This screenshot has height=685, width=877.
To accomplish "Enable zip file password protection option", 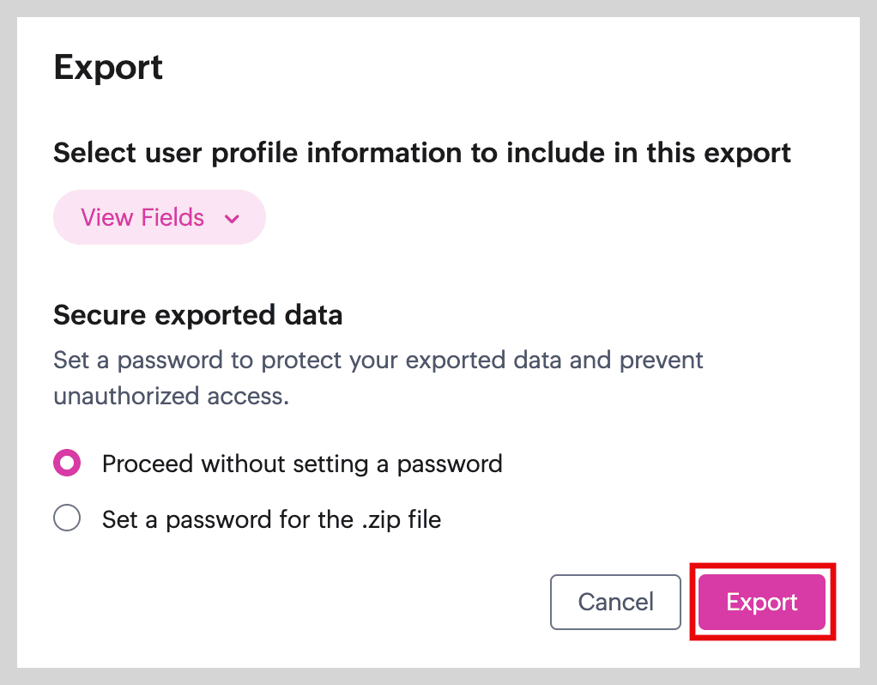I will click(67, 518).
